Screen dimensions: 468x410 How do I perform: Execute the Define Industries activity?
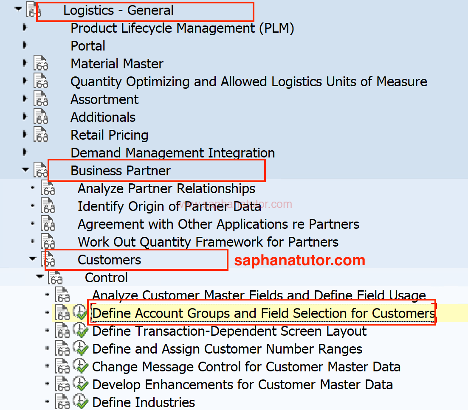click(x=81, y=402)
